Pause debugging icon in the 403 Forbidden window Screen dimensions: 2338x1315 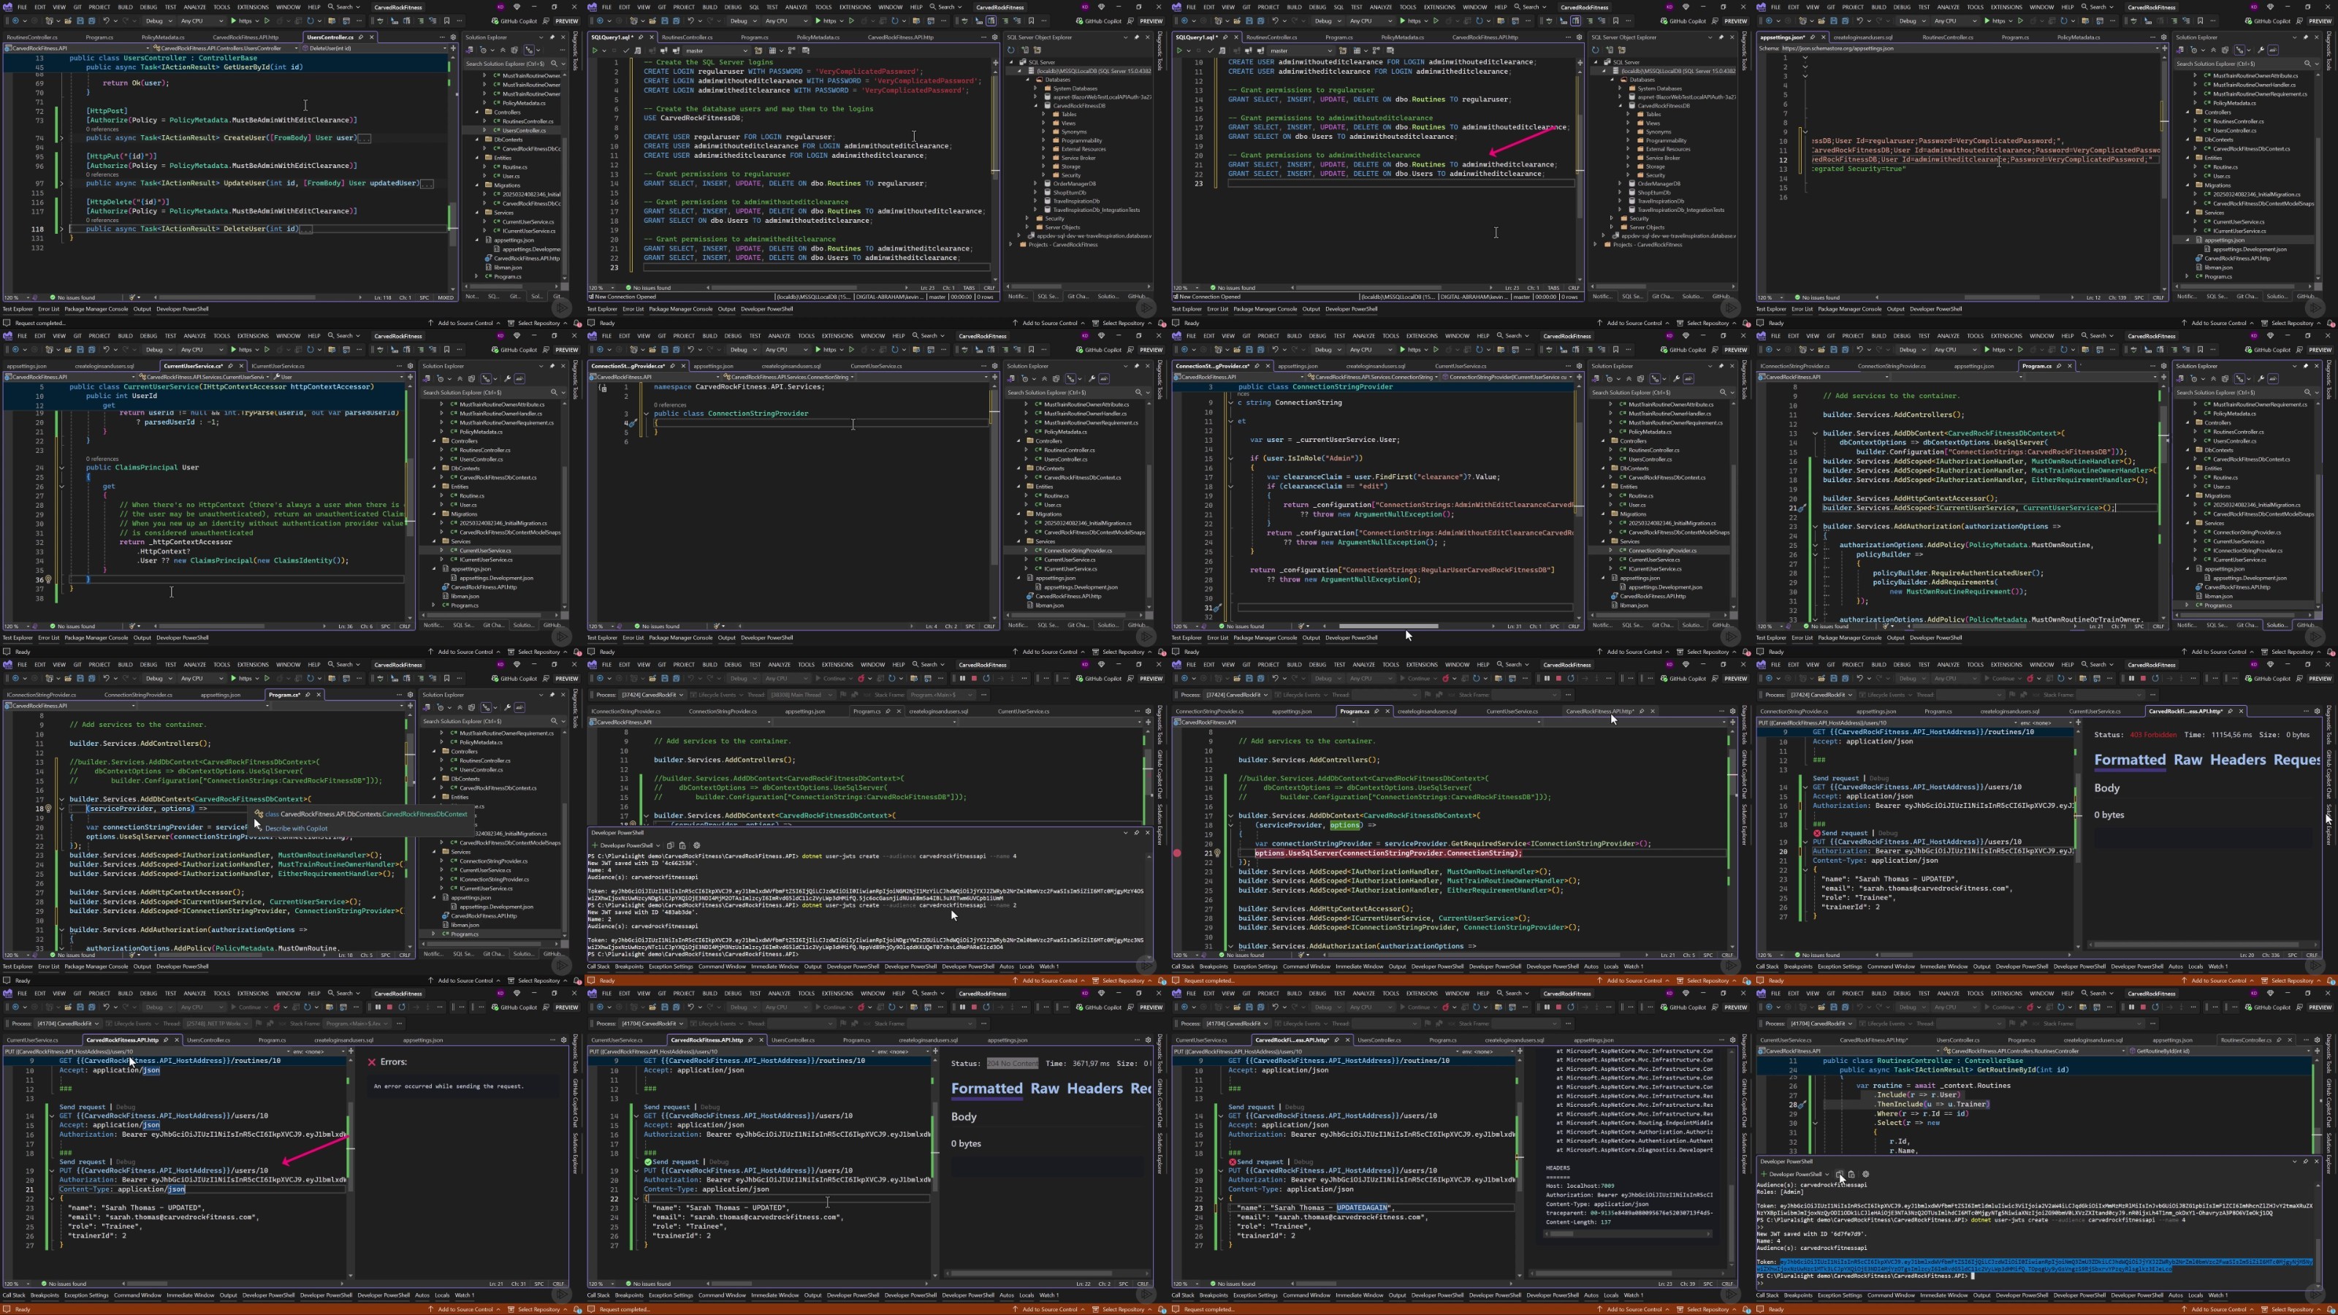tap(2132, 679)
